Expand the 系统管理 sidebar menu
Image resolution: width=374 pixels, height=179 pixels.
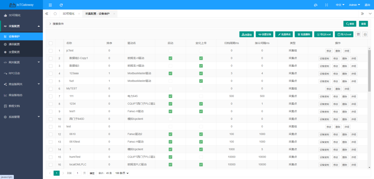21,117
